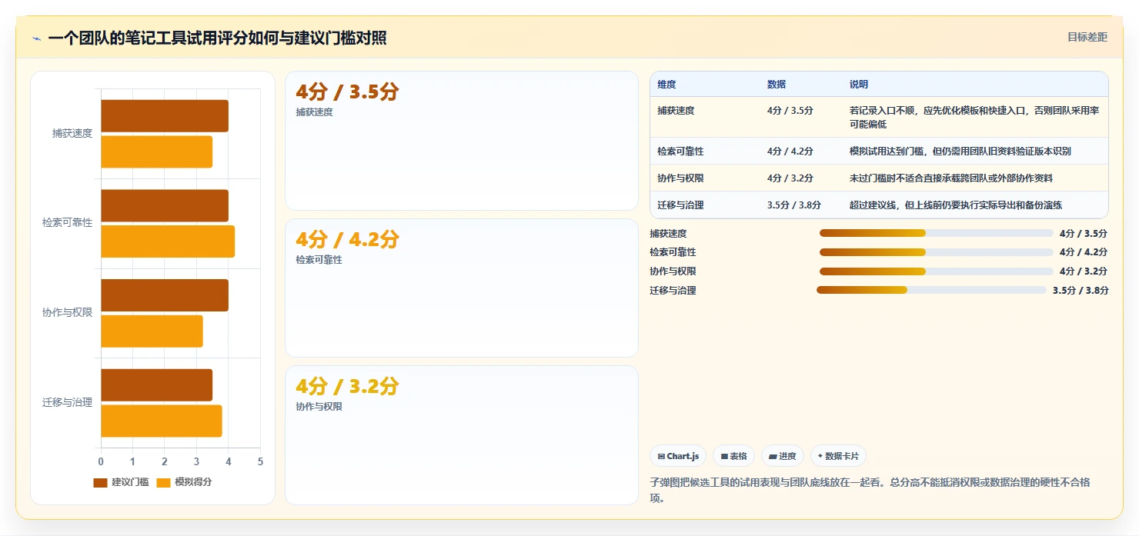
Task: Toggle the 建议门槛 legend swatch
Action: tap(101, 482)
